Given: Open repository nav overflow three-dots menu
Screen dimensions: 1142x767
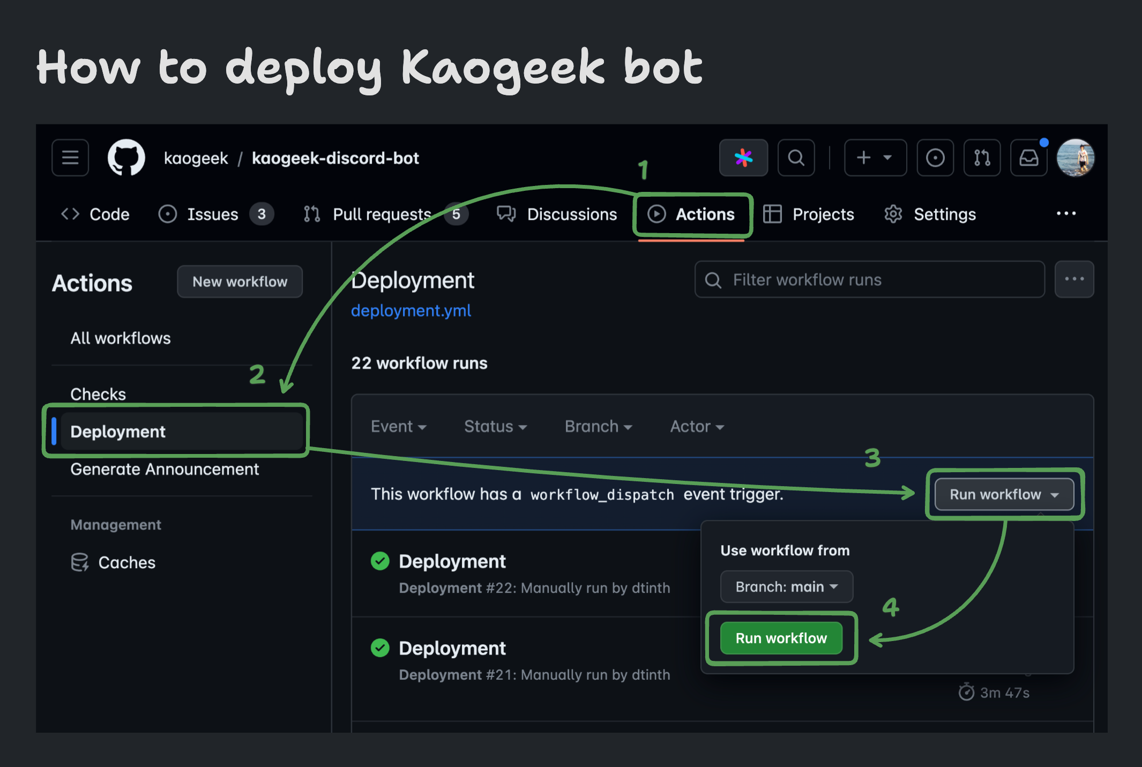Looking at the screenshot, I should click(1066, 213).
